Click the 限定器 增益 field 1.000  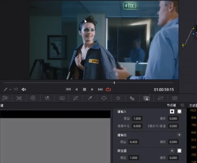point(134,158)
